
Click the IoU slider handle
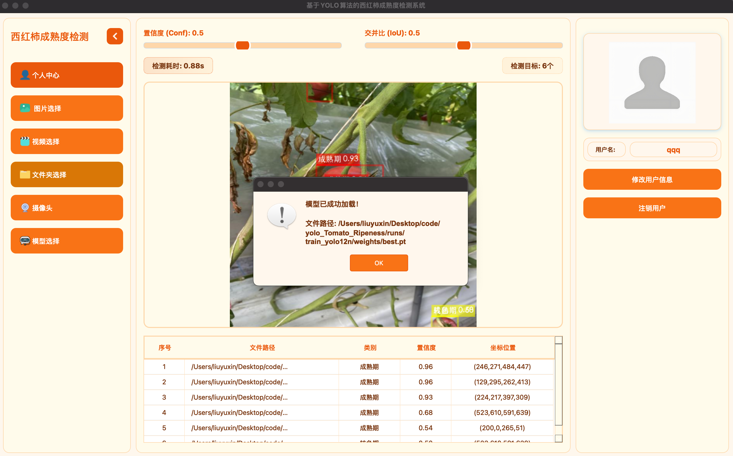coord(463,45)
